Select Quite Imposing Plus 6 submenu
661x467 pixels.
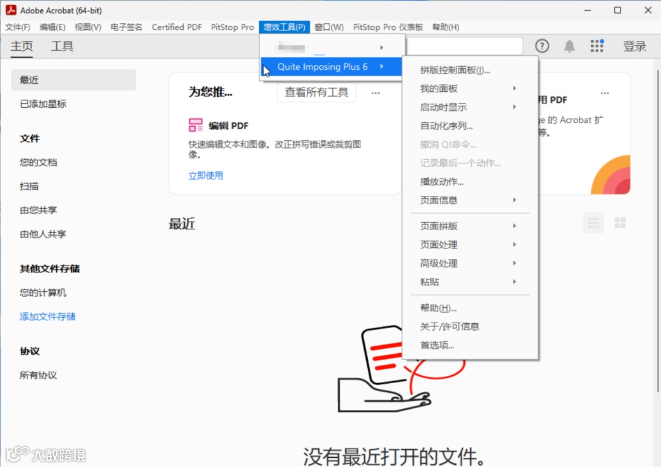331,67
